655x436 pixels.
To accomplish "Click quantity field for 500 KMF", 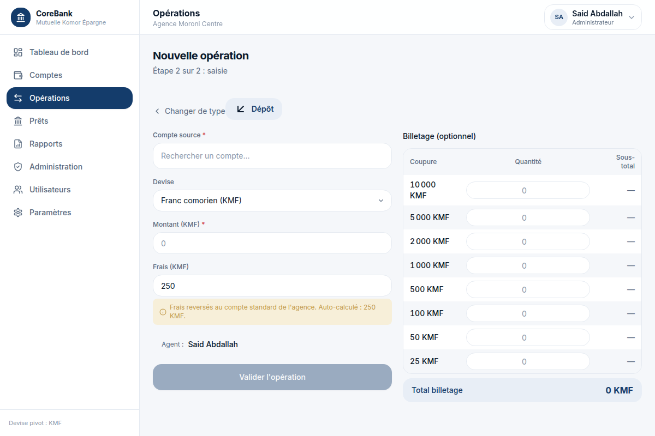I will [x=528, y=289].
